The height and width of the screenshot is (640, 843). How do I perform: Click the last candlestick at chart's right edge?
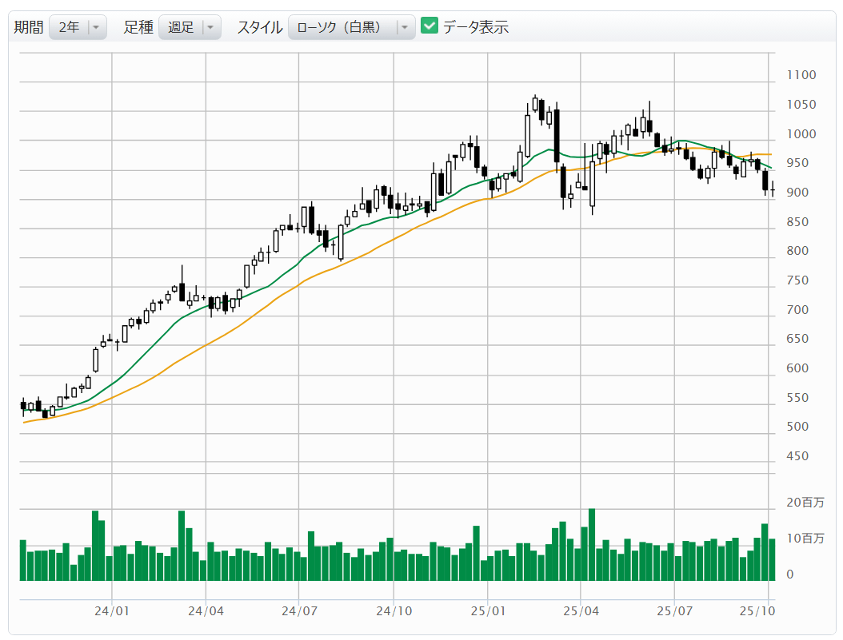coord(772,188)
